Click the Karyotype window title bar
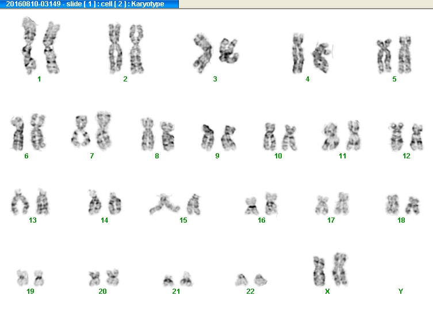Image resolution: width=433 pixels, height=330 pixels. coord(89,4)
